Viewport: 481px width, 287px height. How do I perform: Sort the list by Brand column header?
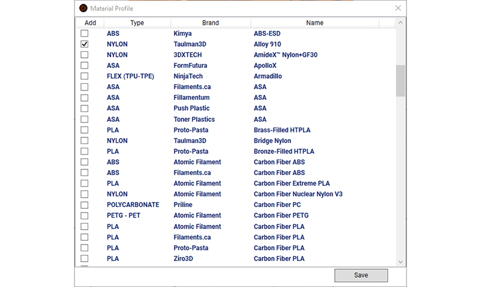pos(210,23)
